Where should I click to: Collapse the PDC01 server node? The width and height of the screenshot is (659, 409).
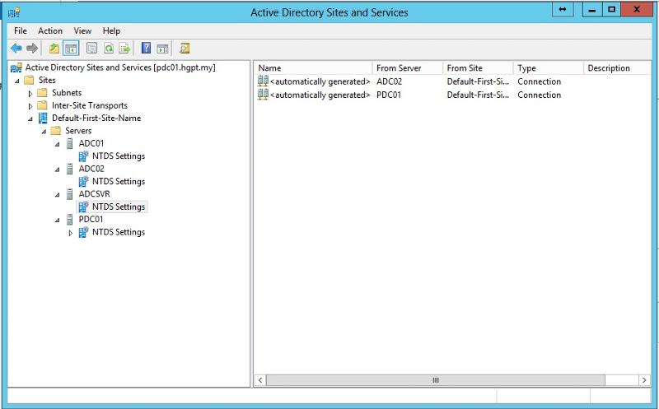click(x=57, y=220)
